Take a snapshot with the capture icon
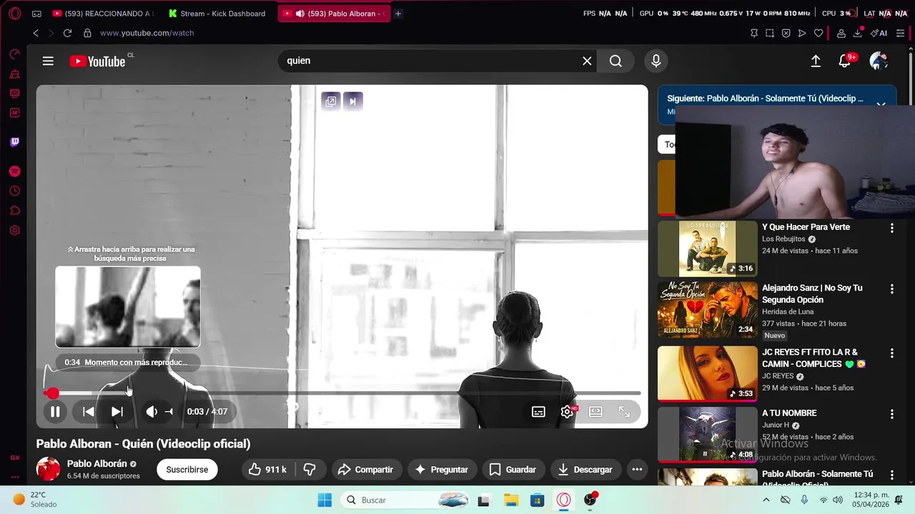 [770, 33]
